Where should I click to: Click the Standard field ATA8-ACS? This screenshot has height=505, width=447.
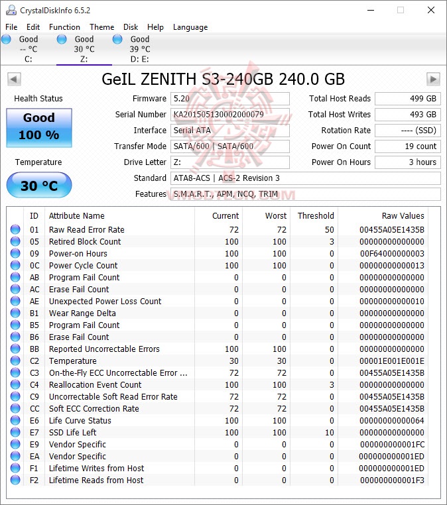305,178
